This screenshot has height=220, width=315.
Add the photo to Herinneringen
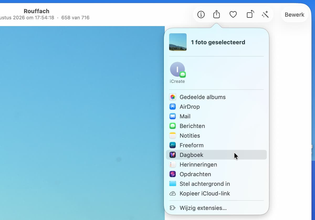click(x=216, y=165)
